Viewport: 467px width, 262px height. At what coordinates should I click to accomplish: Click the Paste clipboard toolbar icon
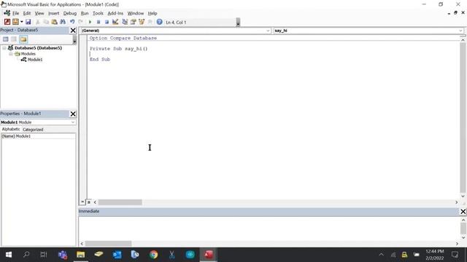click(x=54, y=22)
